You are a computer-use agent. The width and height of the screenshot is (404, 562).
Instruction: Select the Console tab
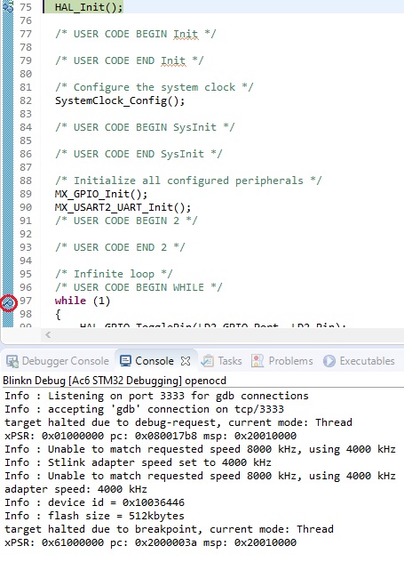click(x=147, y=361)
